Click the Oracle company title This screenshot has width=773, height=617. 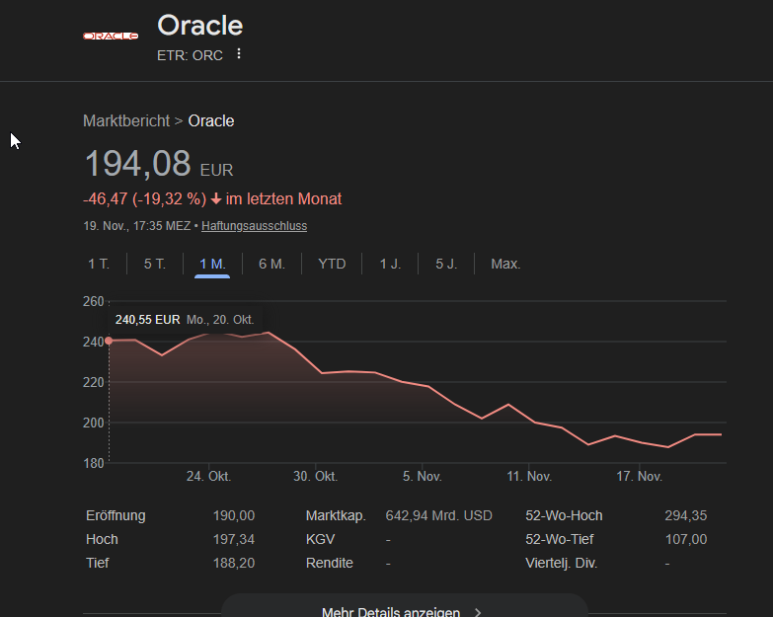[x=200, y=25]
